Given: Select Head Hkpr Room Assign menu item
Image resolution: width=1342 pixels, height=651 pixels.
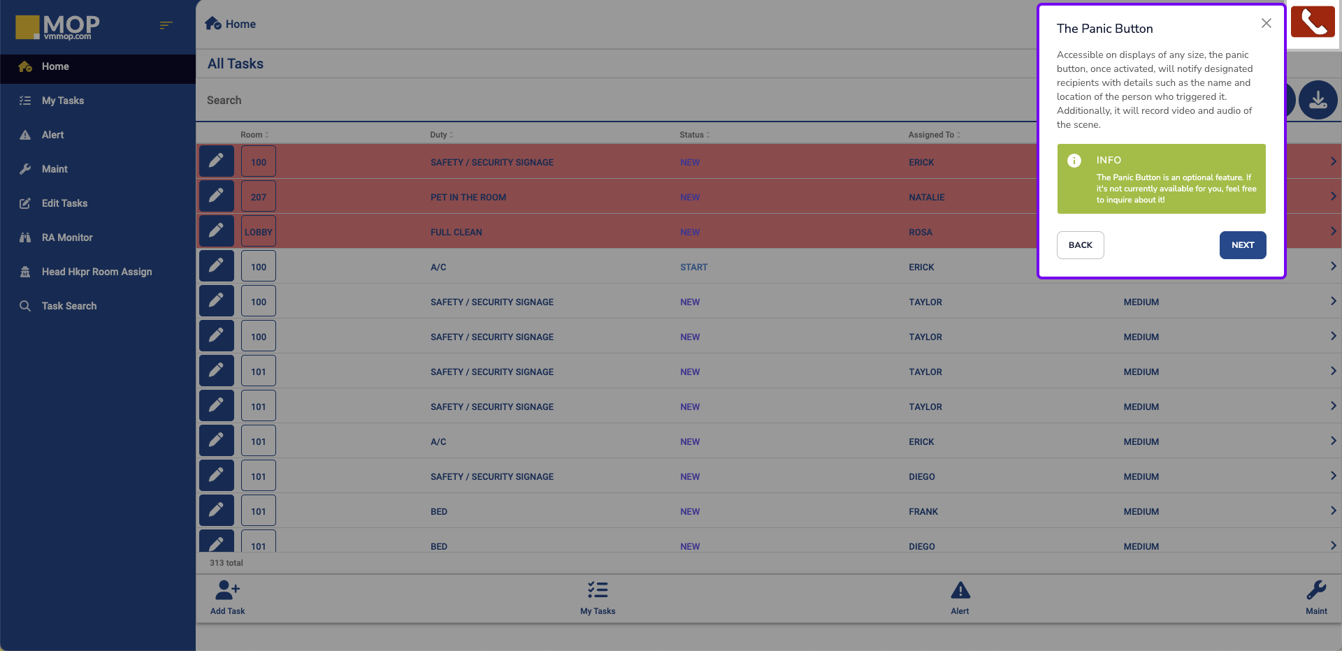Looking at the screenshot, I should [x=96, y=272].
